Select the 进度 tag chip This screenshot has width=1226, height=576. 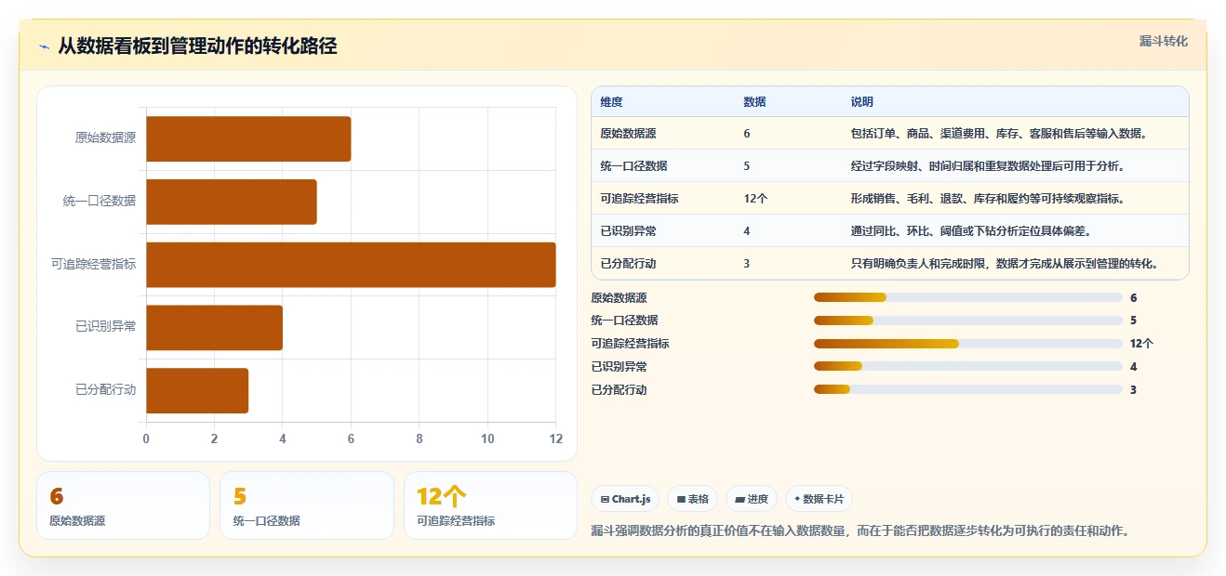[752, 499]
